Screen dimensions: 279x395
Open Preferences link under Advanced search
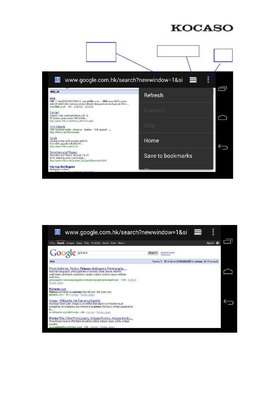(166, 255)
